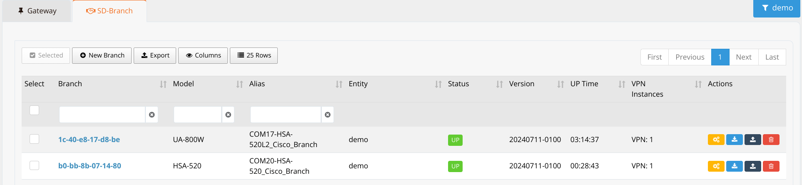Image resolution: width=802 pixels, height=185 pixels.
Task: Click upload icon for b0-bb-8b-07-14-80 row
Action: pos(752,166)
